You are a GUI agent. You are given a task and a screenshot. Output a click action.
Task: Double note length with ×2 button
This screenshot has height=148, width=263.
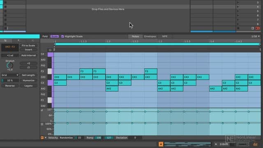tap(28, 63)
